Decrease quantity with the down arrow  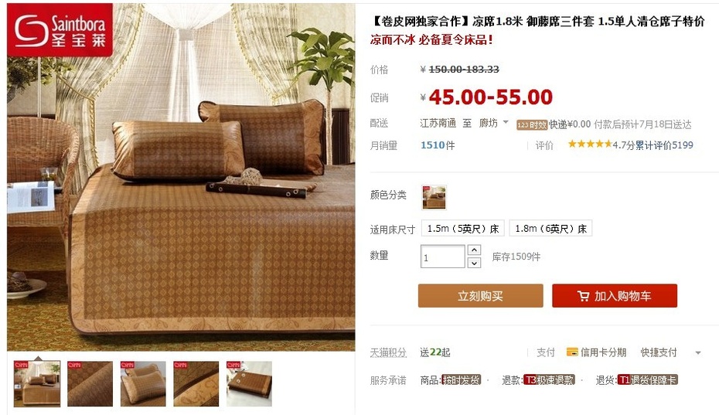[x=474, y=263]
